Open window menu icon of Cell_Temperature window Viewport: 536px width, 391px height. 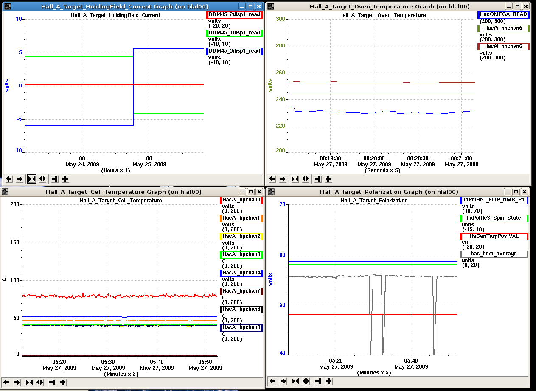(5, 192)
